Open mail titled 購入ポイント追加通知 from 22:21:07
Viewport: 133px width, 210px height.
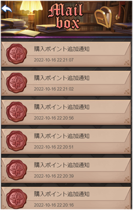click(66, 54)
